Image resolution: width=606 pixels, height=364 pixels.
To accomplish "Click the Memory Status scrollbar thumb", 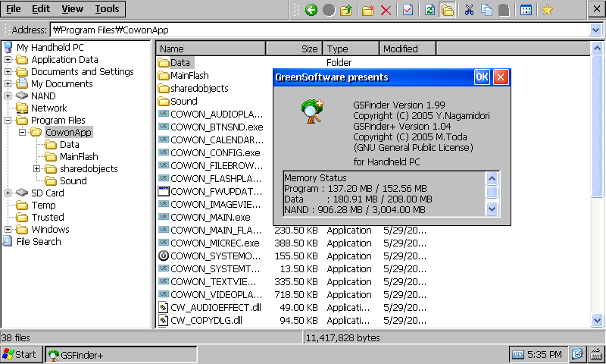I will point(492,193).
